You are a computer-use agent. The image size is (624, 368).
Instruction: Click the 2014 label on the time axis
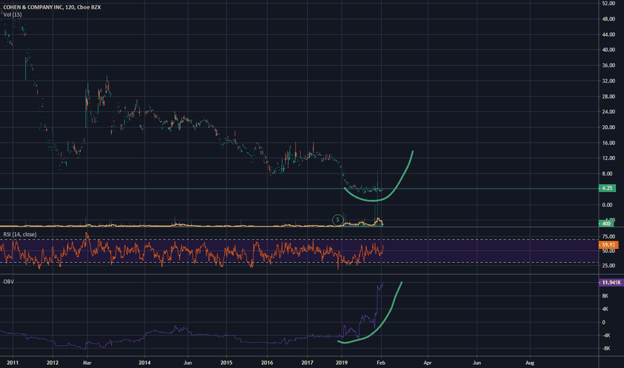coord(145,363)
